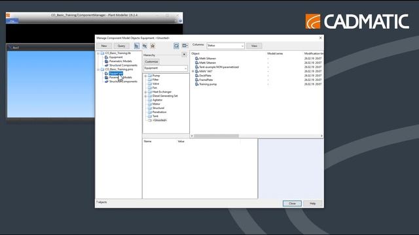Expand the Pump folder in hierarchy

pos(145,76)
